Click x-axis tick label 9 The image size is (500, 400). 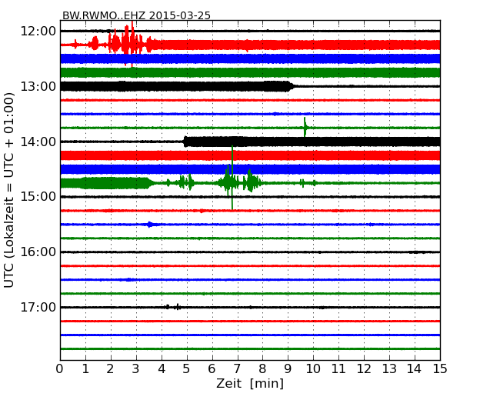tap(288, 369)
